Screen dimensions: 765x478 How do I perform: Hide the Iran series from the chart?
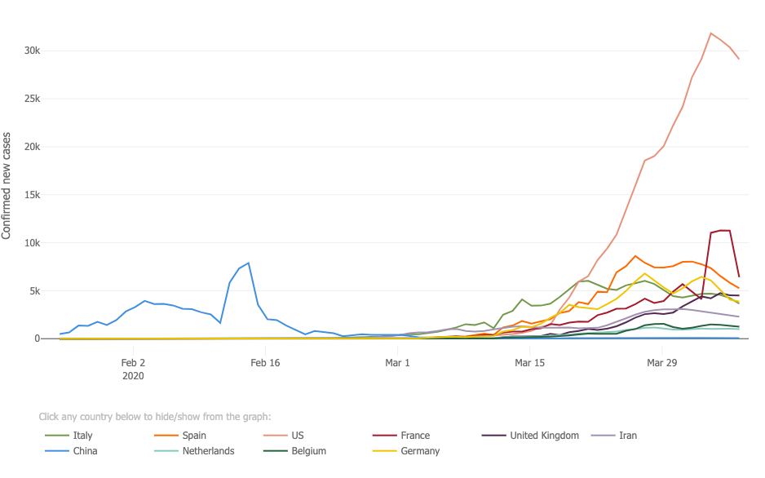[x=628, y=436]
